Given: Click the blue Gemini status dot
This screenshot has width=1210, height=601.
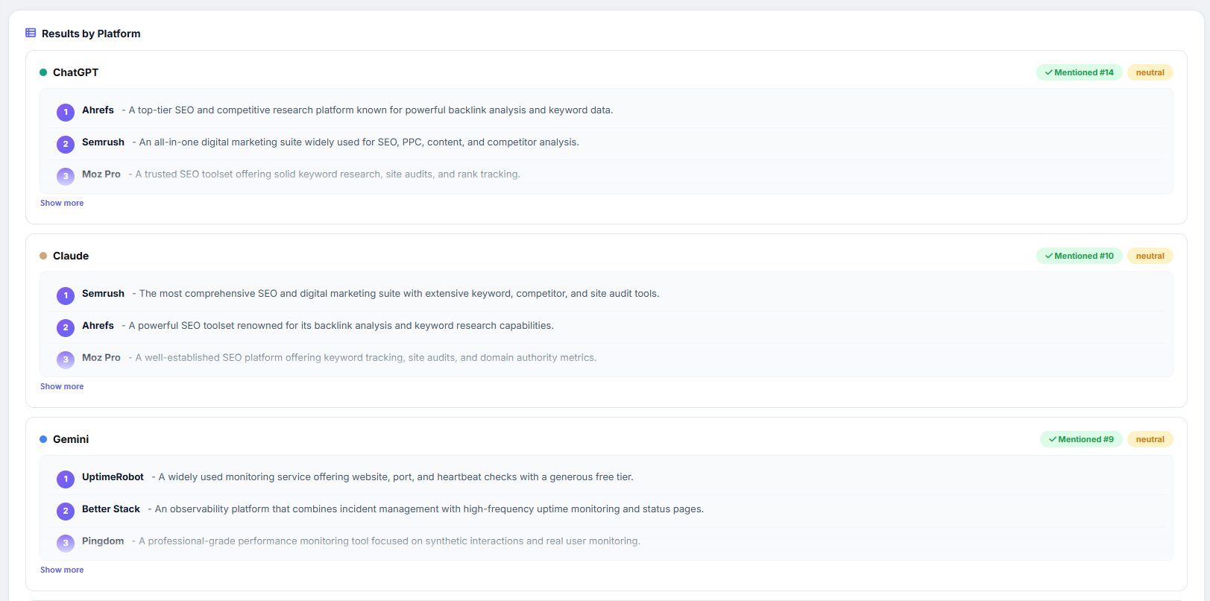Looking at the screenshot, I should [x=43, y=439].
